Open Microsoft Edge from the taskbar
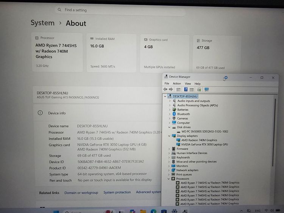The height and width of the screenshot is (213, 284). click(x=153, y=211)
